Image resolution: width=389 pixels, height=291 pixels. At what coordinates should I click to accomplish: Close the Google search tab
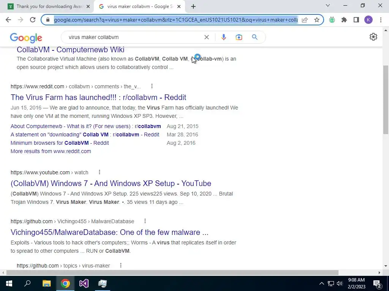pyautogui.click(x=179, y=7)
